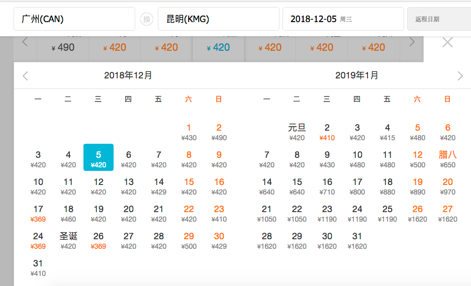Viewport: 471px width, 286px height.
Task: Select the highlighted blue ¥420 price tab
Action: pos(218,48)
